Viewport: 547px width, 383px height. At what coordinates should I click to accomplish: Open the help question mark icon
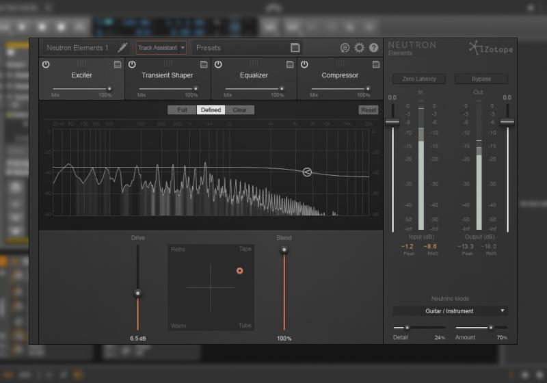click(373, 48)
